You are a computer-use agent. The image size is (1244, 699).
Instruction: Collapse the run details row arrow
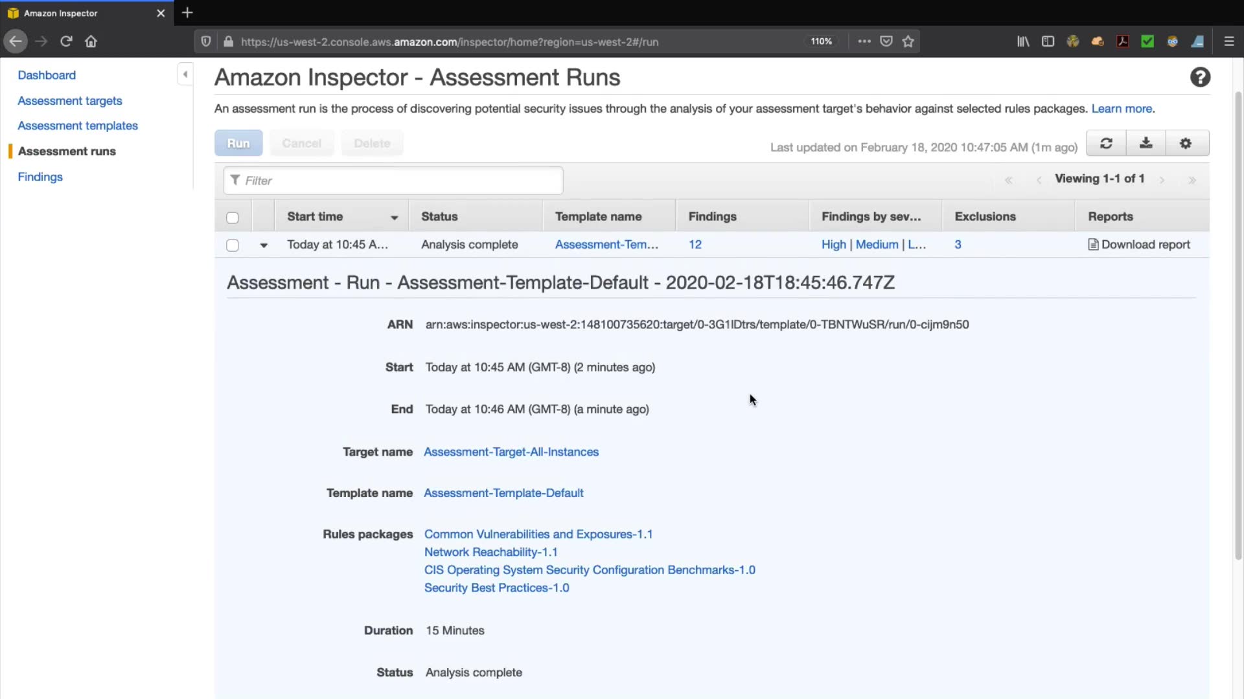[x=264, y=245]
